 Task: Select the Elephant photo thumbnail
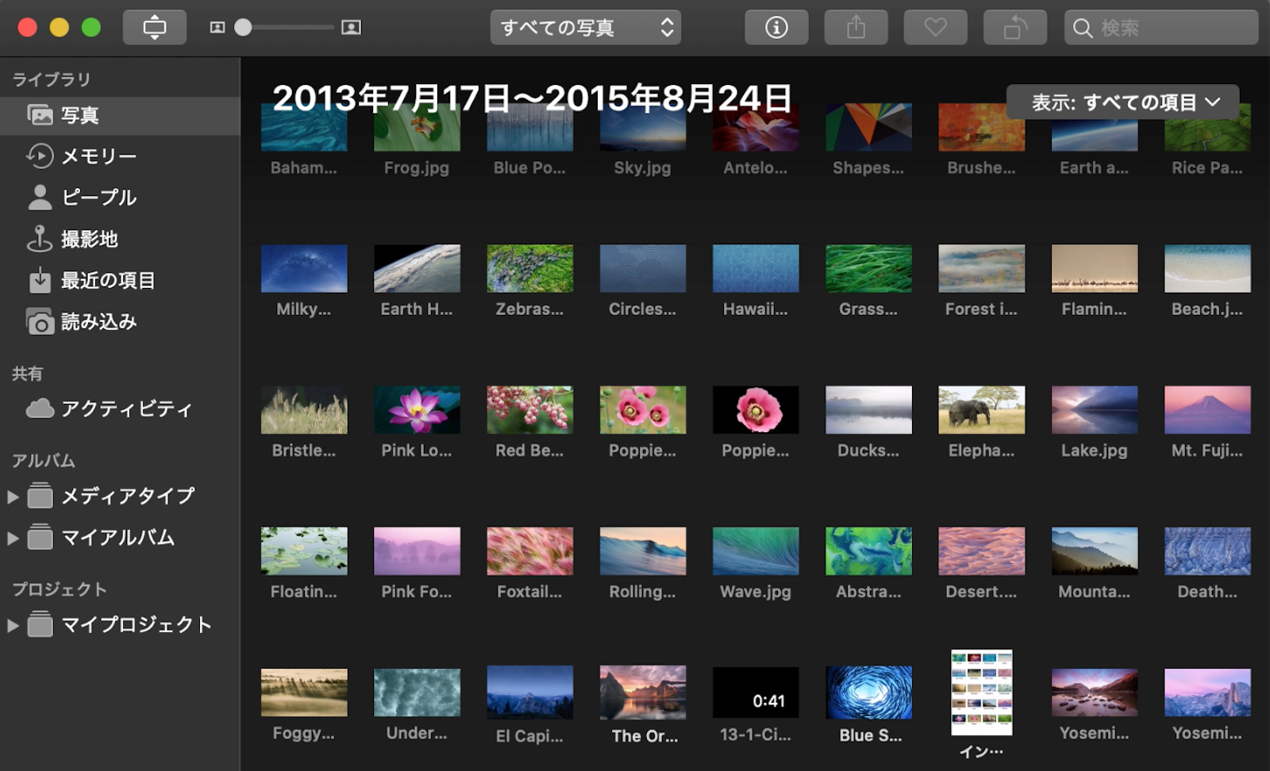click(x=981, y=409)
